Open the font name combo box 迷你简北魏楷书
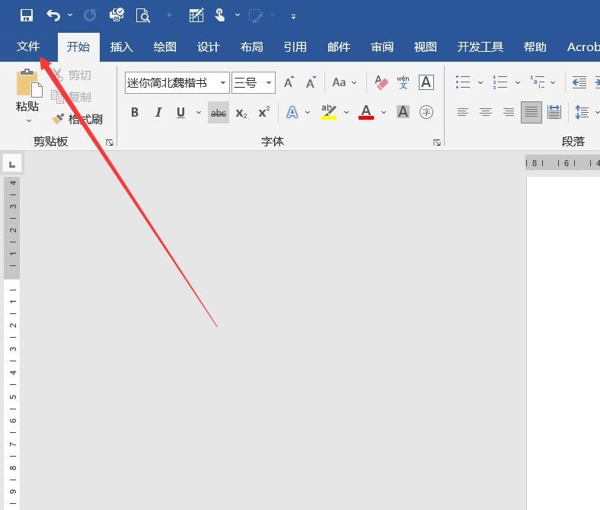This screenshot has width=600, height=510. (177, 83)
